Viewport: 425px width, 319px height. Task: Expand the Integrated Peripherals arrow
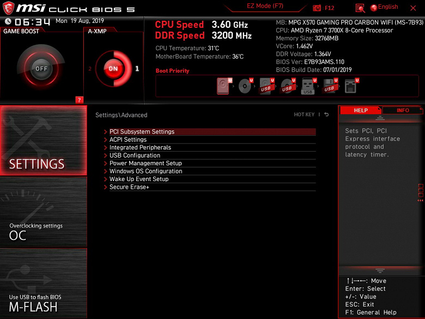[106, 148]
